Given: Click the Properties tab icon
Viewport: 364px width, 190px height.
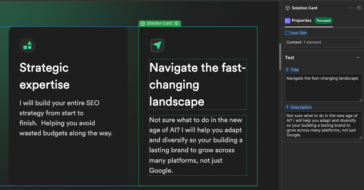Looking at the screenshot, I should point(287,21).
